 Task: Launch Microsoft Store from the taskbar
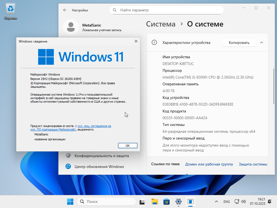coord(166,201)
